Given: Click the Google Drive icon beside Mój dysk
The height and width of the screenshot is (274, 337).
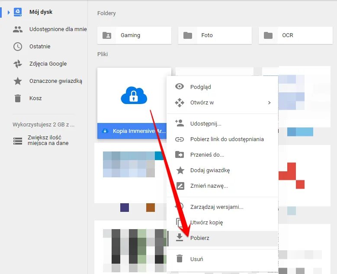Looking at the screenshot, I should [x=18, y=12].
